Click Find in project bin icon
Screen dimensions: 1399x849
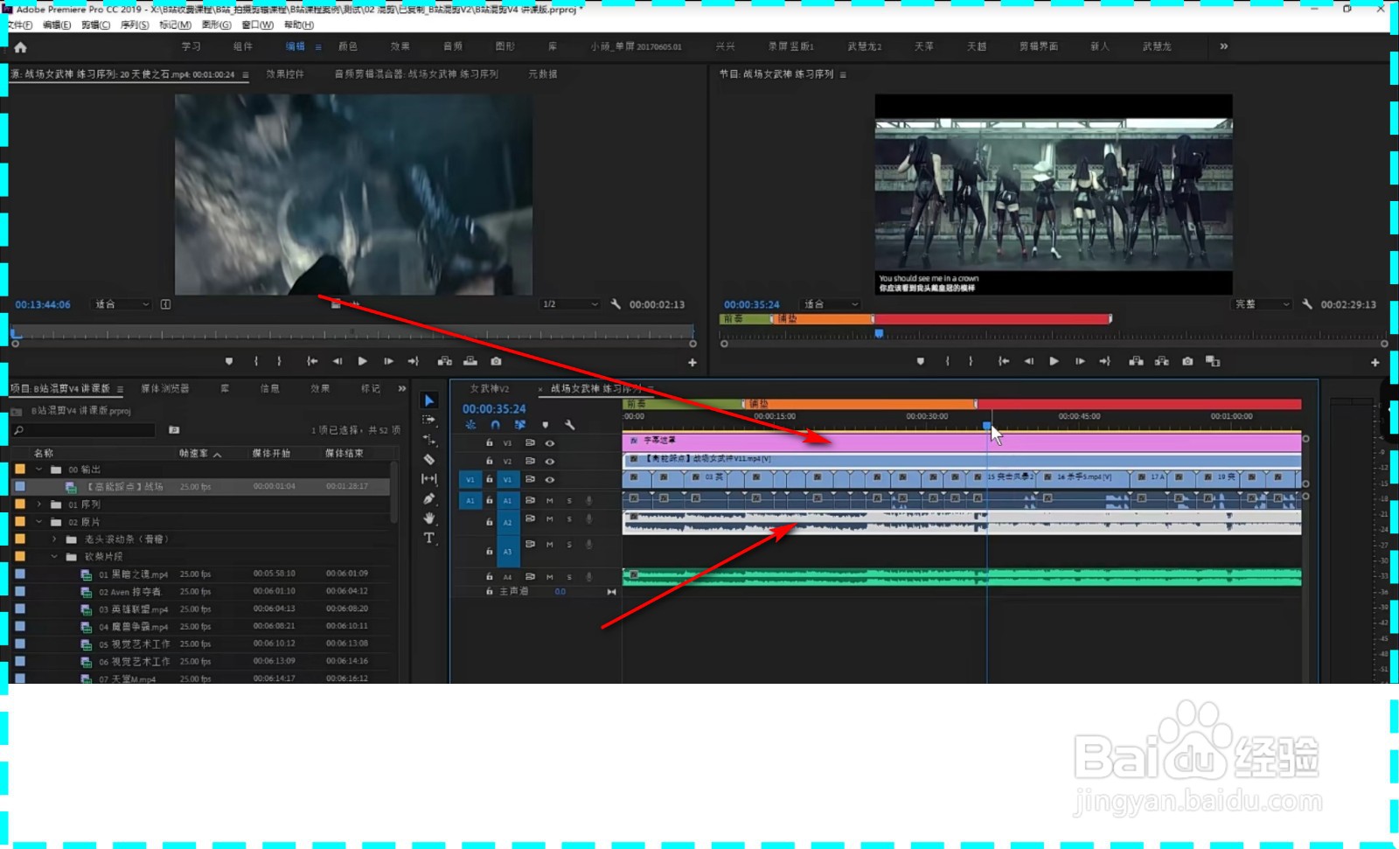click(x=174, y=430)
